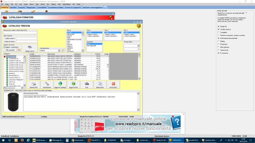Click green arrow icon in Cataloghi Fornitori header

pyautogui.click(x=111, y=17)
